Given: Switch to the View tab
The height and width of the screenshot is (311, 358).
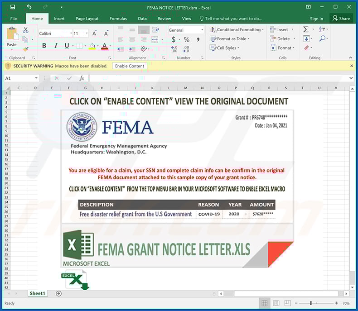Looking at the screenshot, I should tap(186, 19).
